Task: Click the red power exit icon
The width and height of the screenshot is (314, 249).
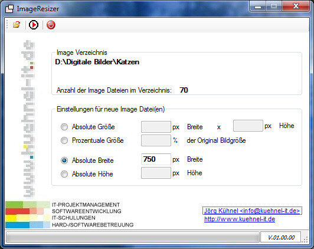Action: (x=51, y=25)
